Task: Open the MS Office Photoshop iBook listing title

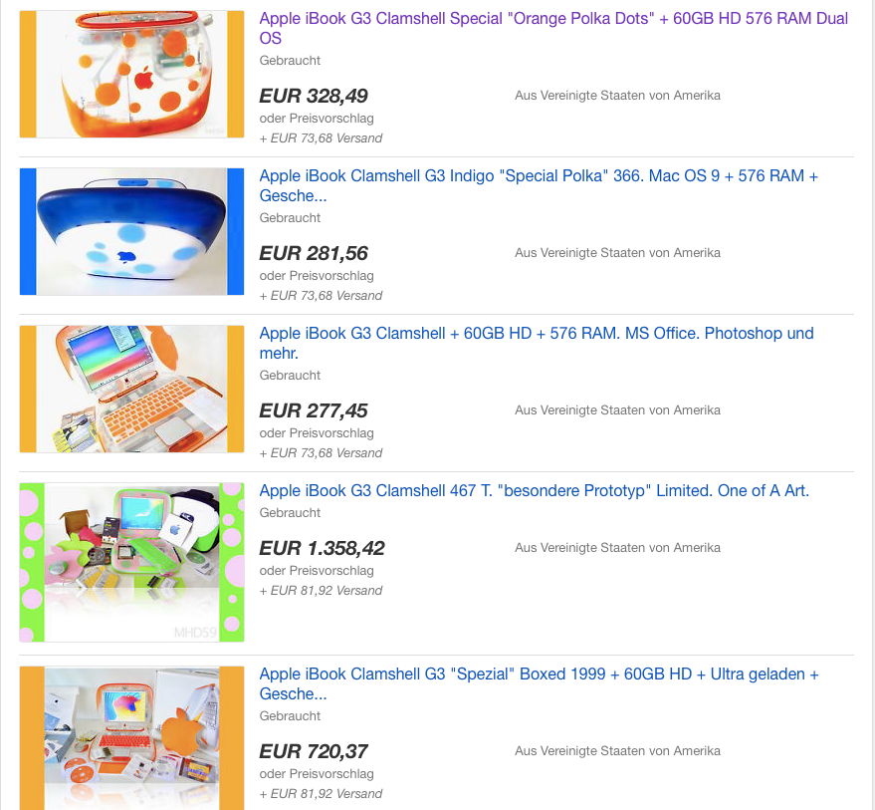Action: click(537, 343)
